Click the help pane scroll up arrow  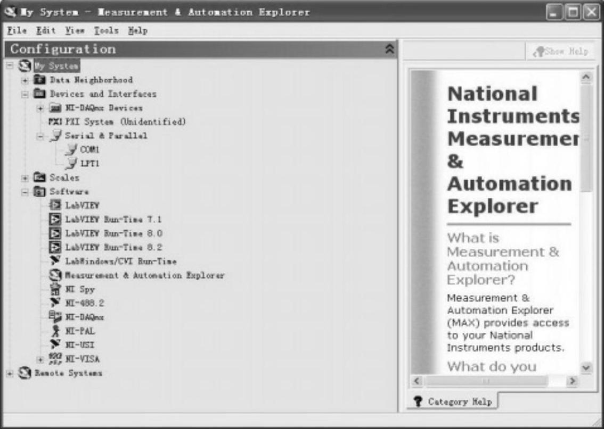pyautogui.click(x=586, y=77)
